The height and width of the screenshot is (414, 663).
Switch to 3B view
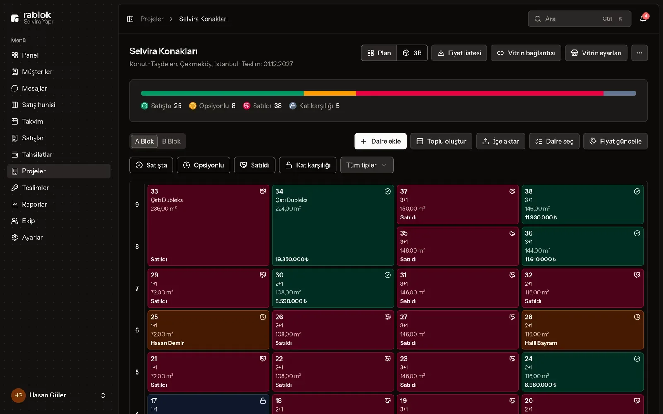pyautogui.click(x=412, y=53)
